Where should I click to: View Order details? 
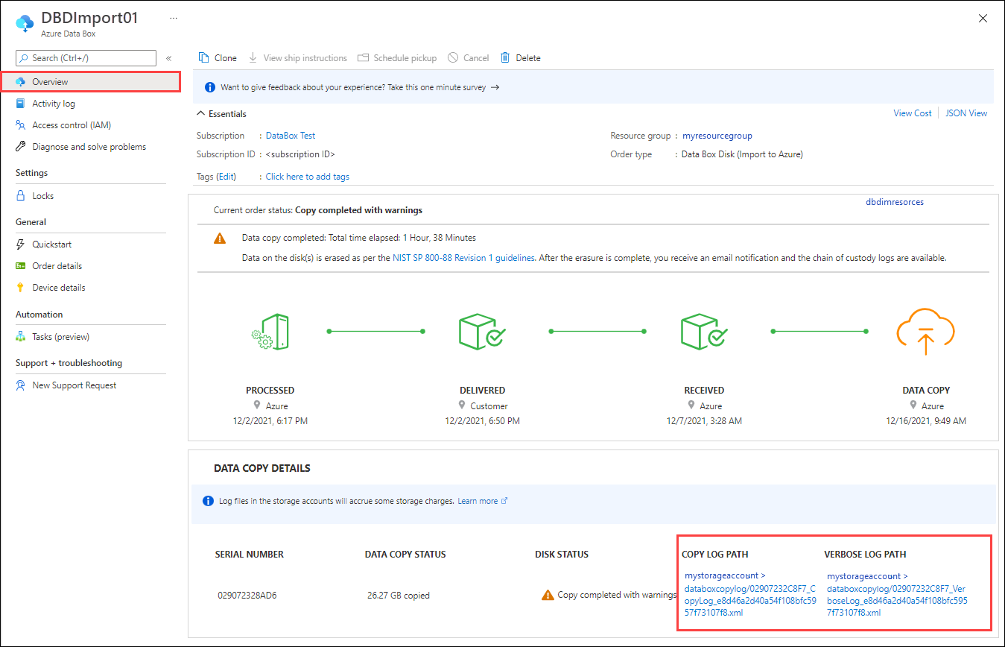point(57,265)
